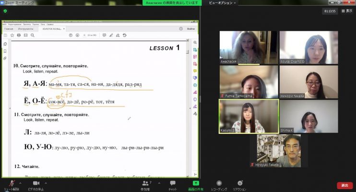356x192 pixels.
Task: Open ビューオプション dropdown at top
Action: coord(222,3)
